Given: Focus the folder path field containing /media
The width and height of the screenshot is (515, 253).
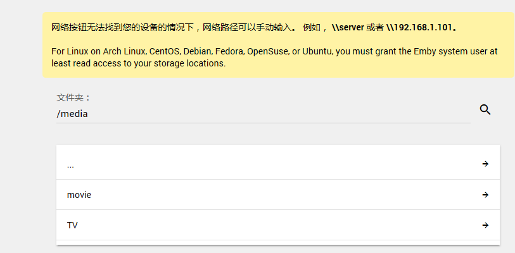Looking at the screenshot, I should click(x=263, y=114).
